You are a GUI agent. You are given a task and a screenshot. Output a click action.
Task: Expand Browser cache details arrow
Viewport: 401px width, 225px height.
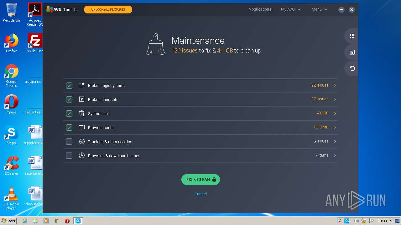pos(335,127)
